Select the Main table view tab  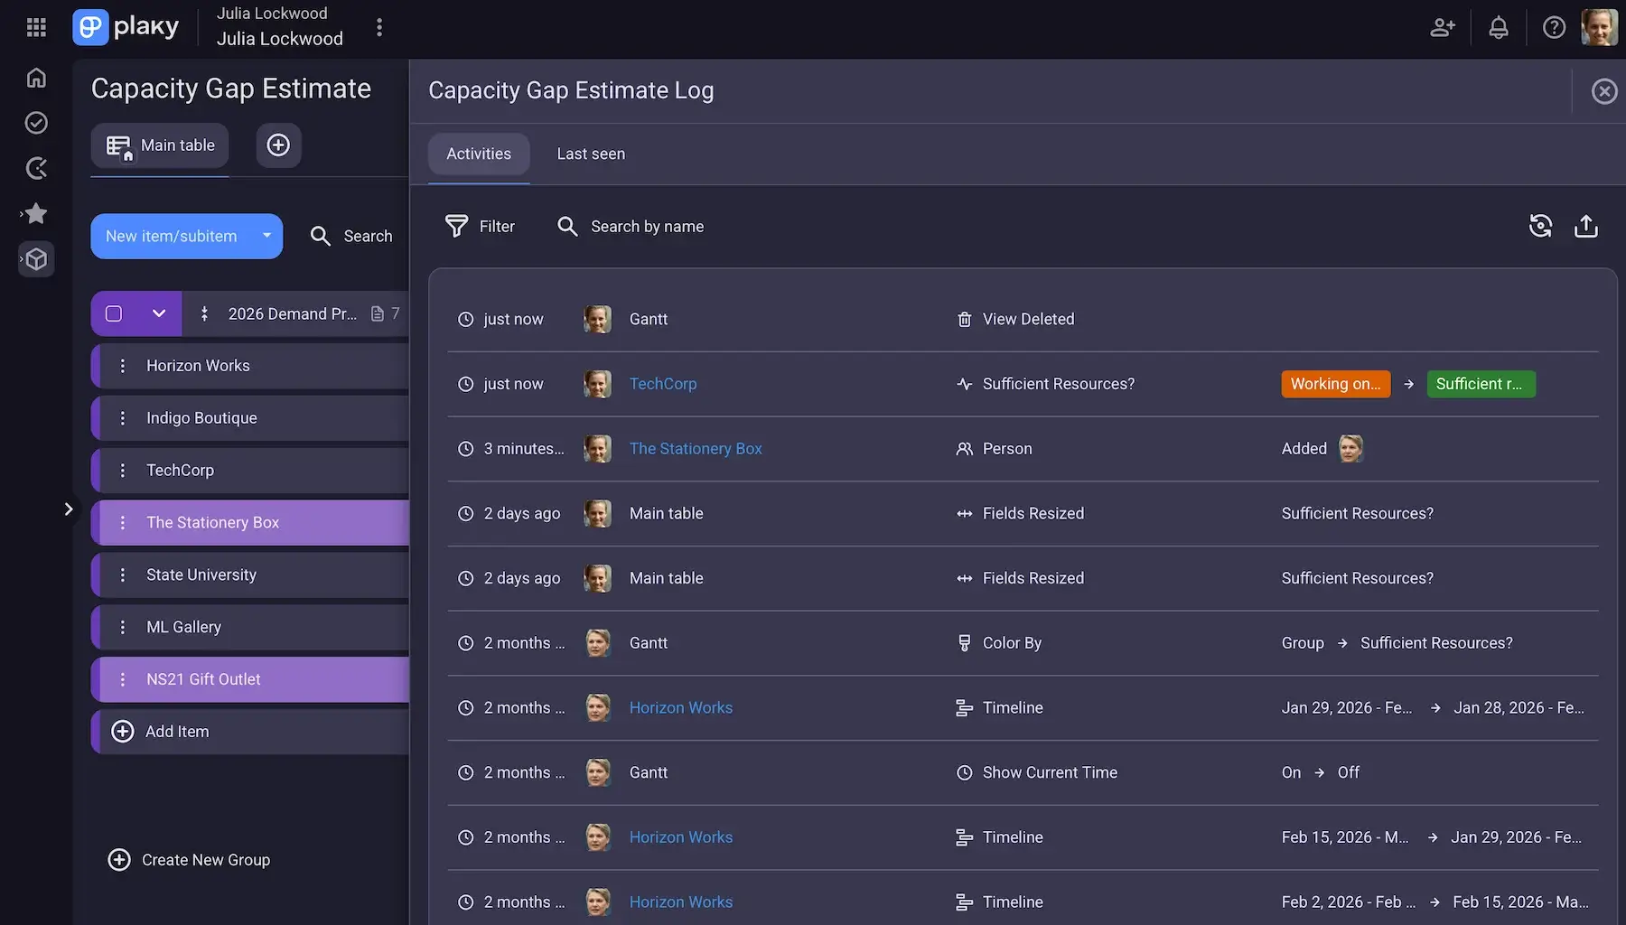pyautogui.click(x=160, y=145)
